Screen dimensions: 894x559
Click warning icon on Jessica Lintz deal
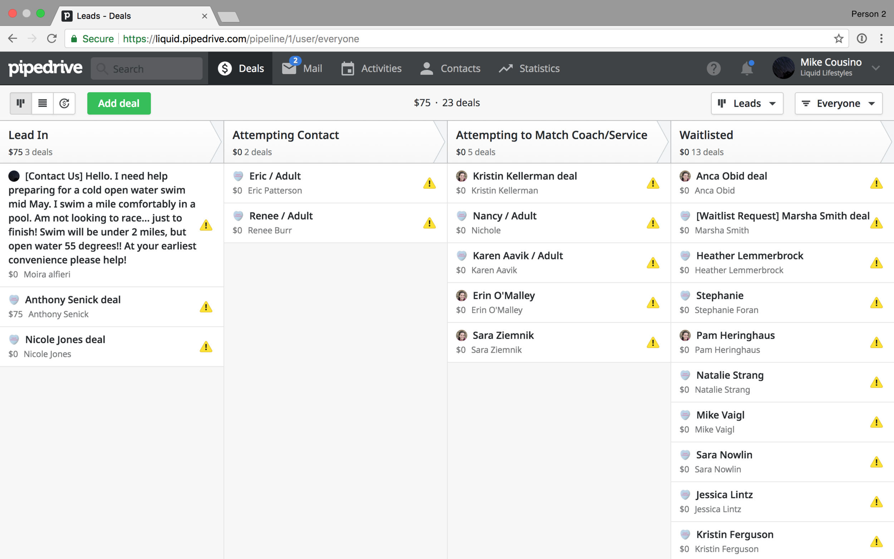(x=876, y=502)
